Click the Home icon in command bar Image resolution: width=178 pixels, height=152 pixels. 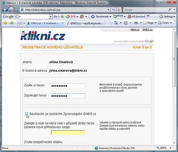point(116,23)
